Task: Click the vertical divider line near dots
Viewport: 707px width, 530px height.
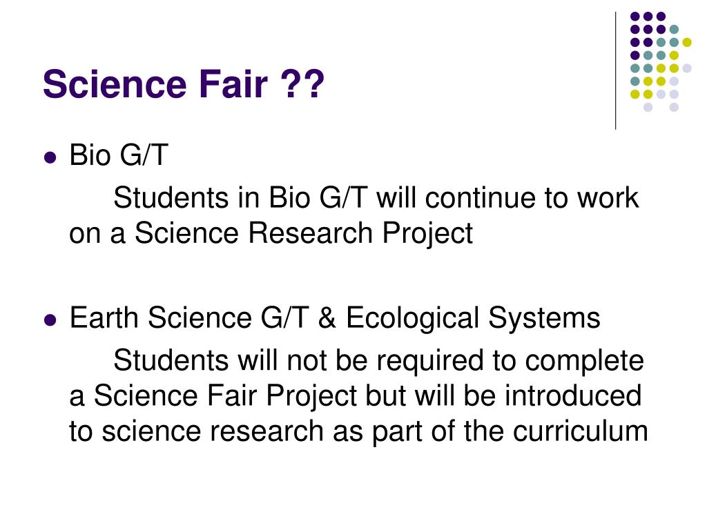Action: (615, 71)
